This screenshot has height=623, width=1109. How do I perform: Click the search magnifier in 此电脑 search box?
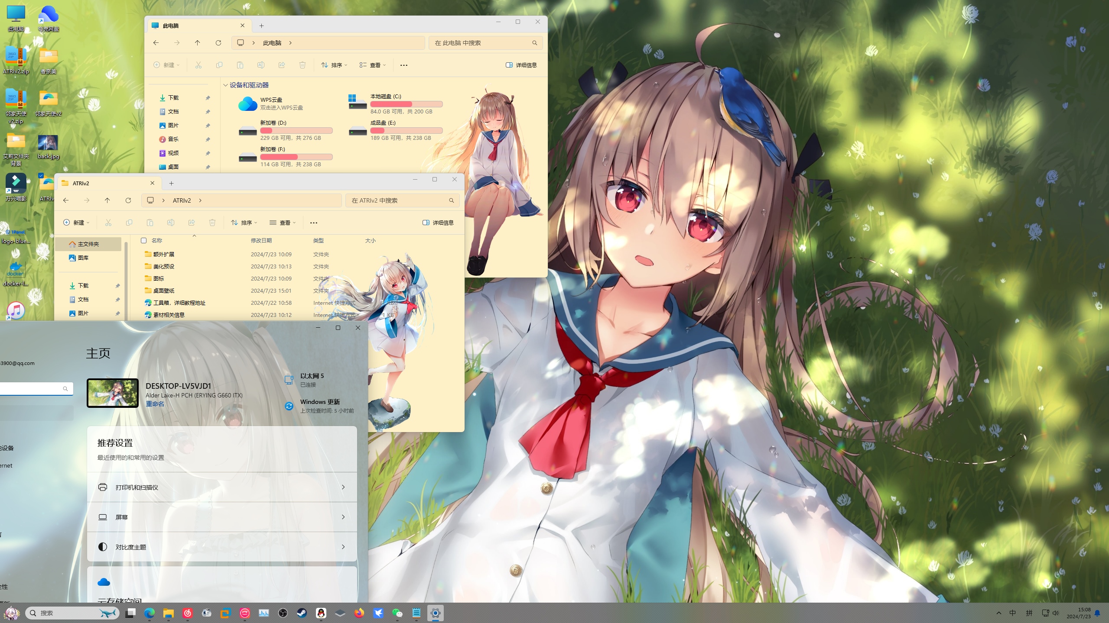coord(534,43)
